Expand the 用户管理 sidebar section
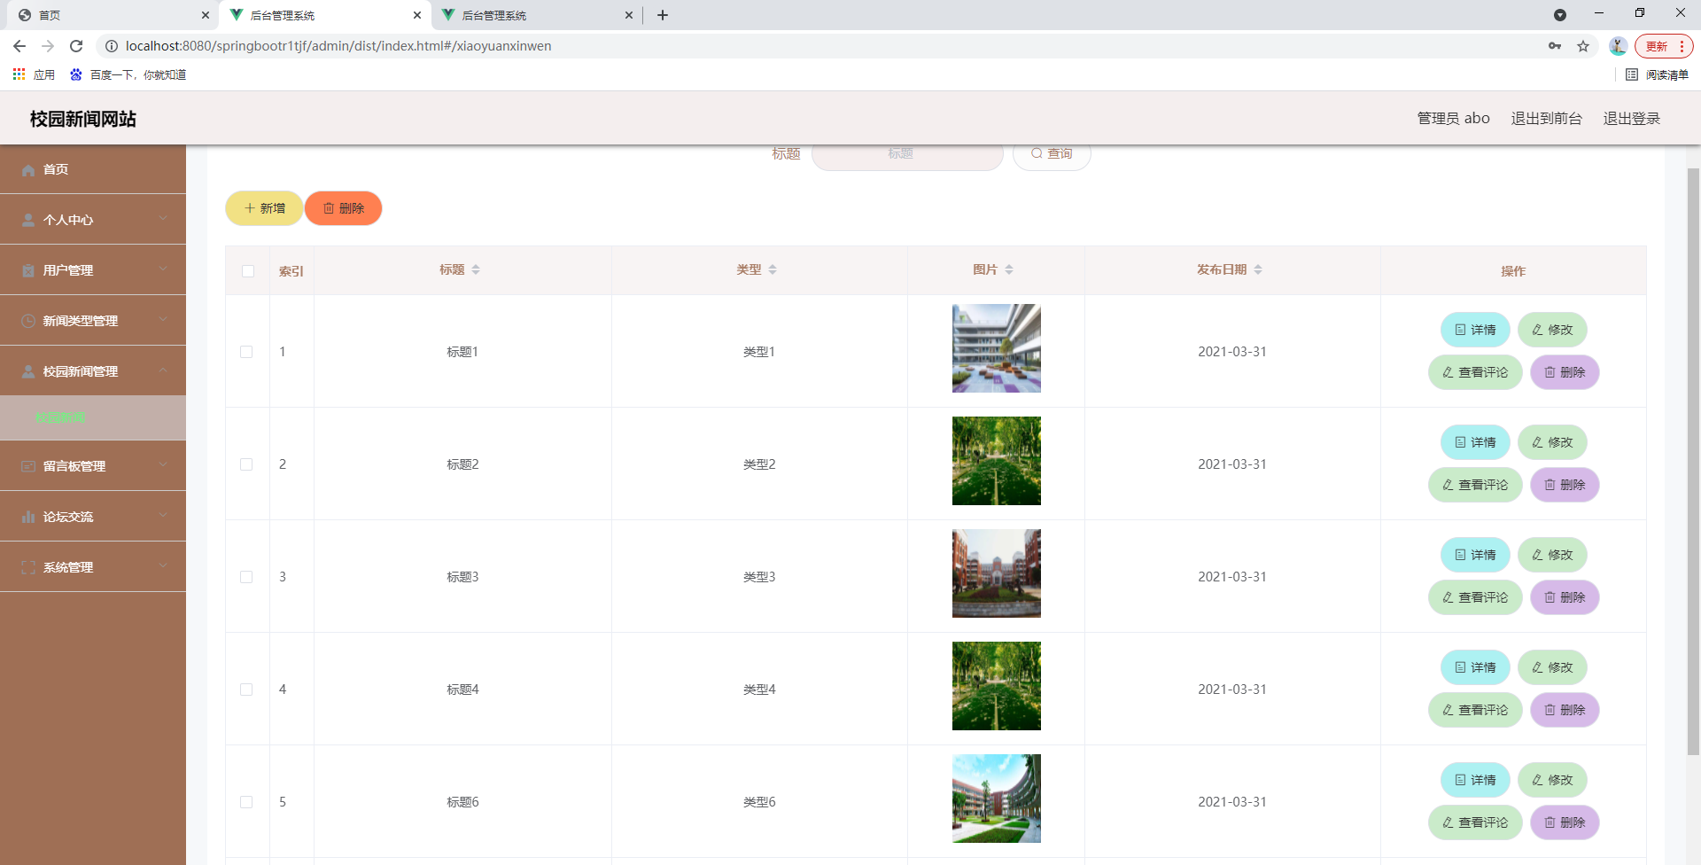The height and width of the screenshot is (865, 1701). [x=93, y=269]
